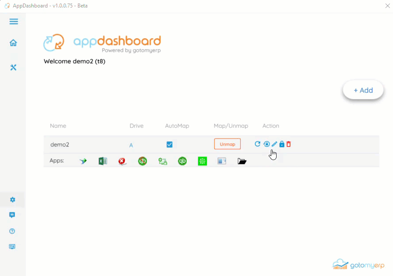The height and width of the screenshot is (276, 393).
Task: Launch the bright green square app icon
Action: (202, 161)
